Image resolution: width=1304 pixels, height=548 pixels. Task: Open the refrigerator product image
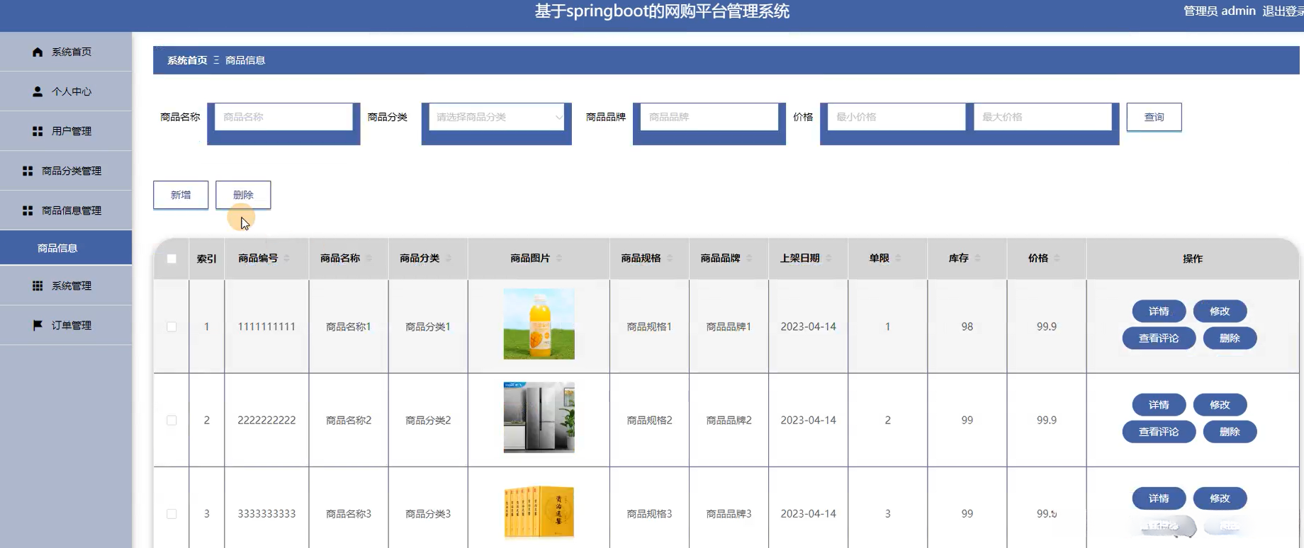tap(539, 417)
